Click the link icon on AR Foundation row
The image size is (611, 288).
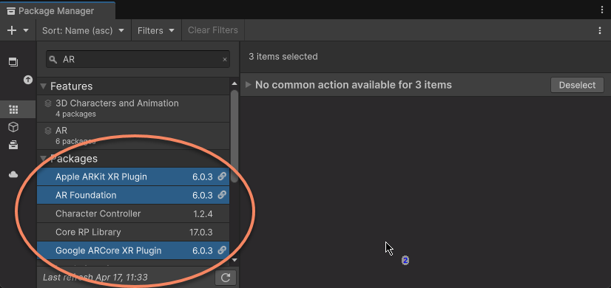[222, 195]
